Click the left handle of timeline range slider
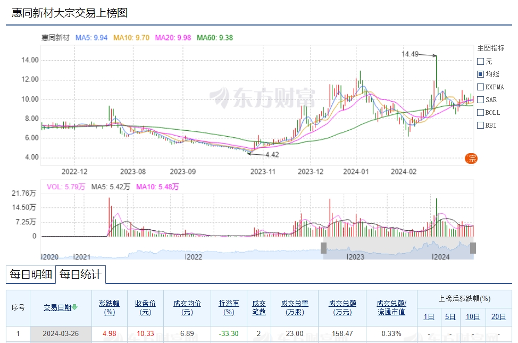Image resolution: width=518 pixels, height=343 pixels. click(323, 248)
